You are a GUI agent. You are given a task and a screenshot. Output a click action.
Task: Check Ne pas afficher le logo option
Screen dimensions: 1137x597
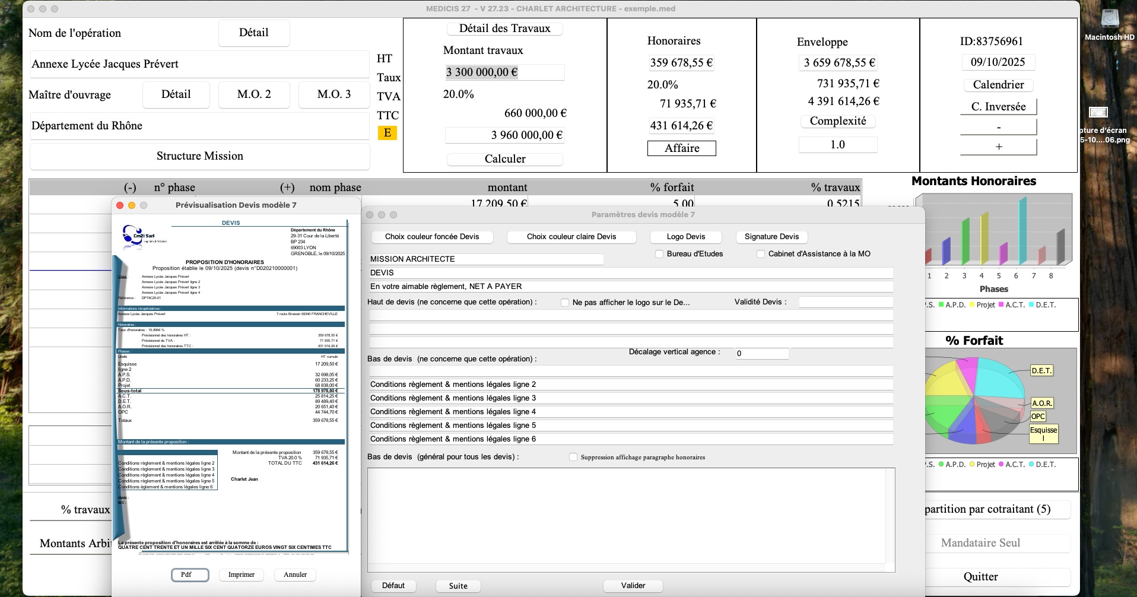pyautogui.click(x=565, y=303)
